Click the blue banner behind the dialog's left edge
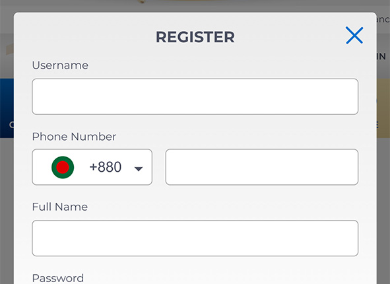The width and height of the screenshot is (390, 284). click(x=7, y=108)
